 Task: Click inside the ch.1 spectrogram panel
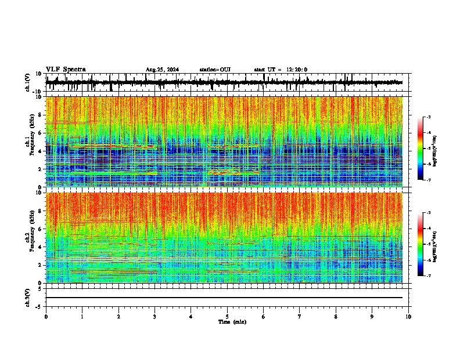[224, 142]
